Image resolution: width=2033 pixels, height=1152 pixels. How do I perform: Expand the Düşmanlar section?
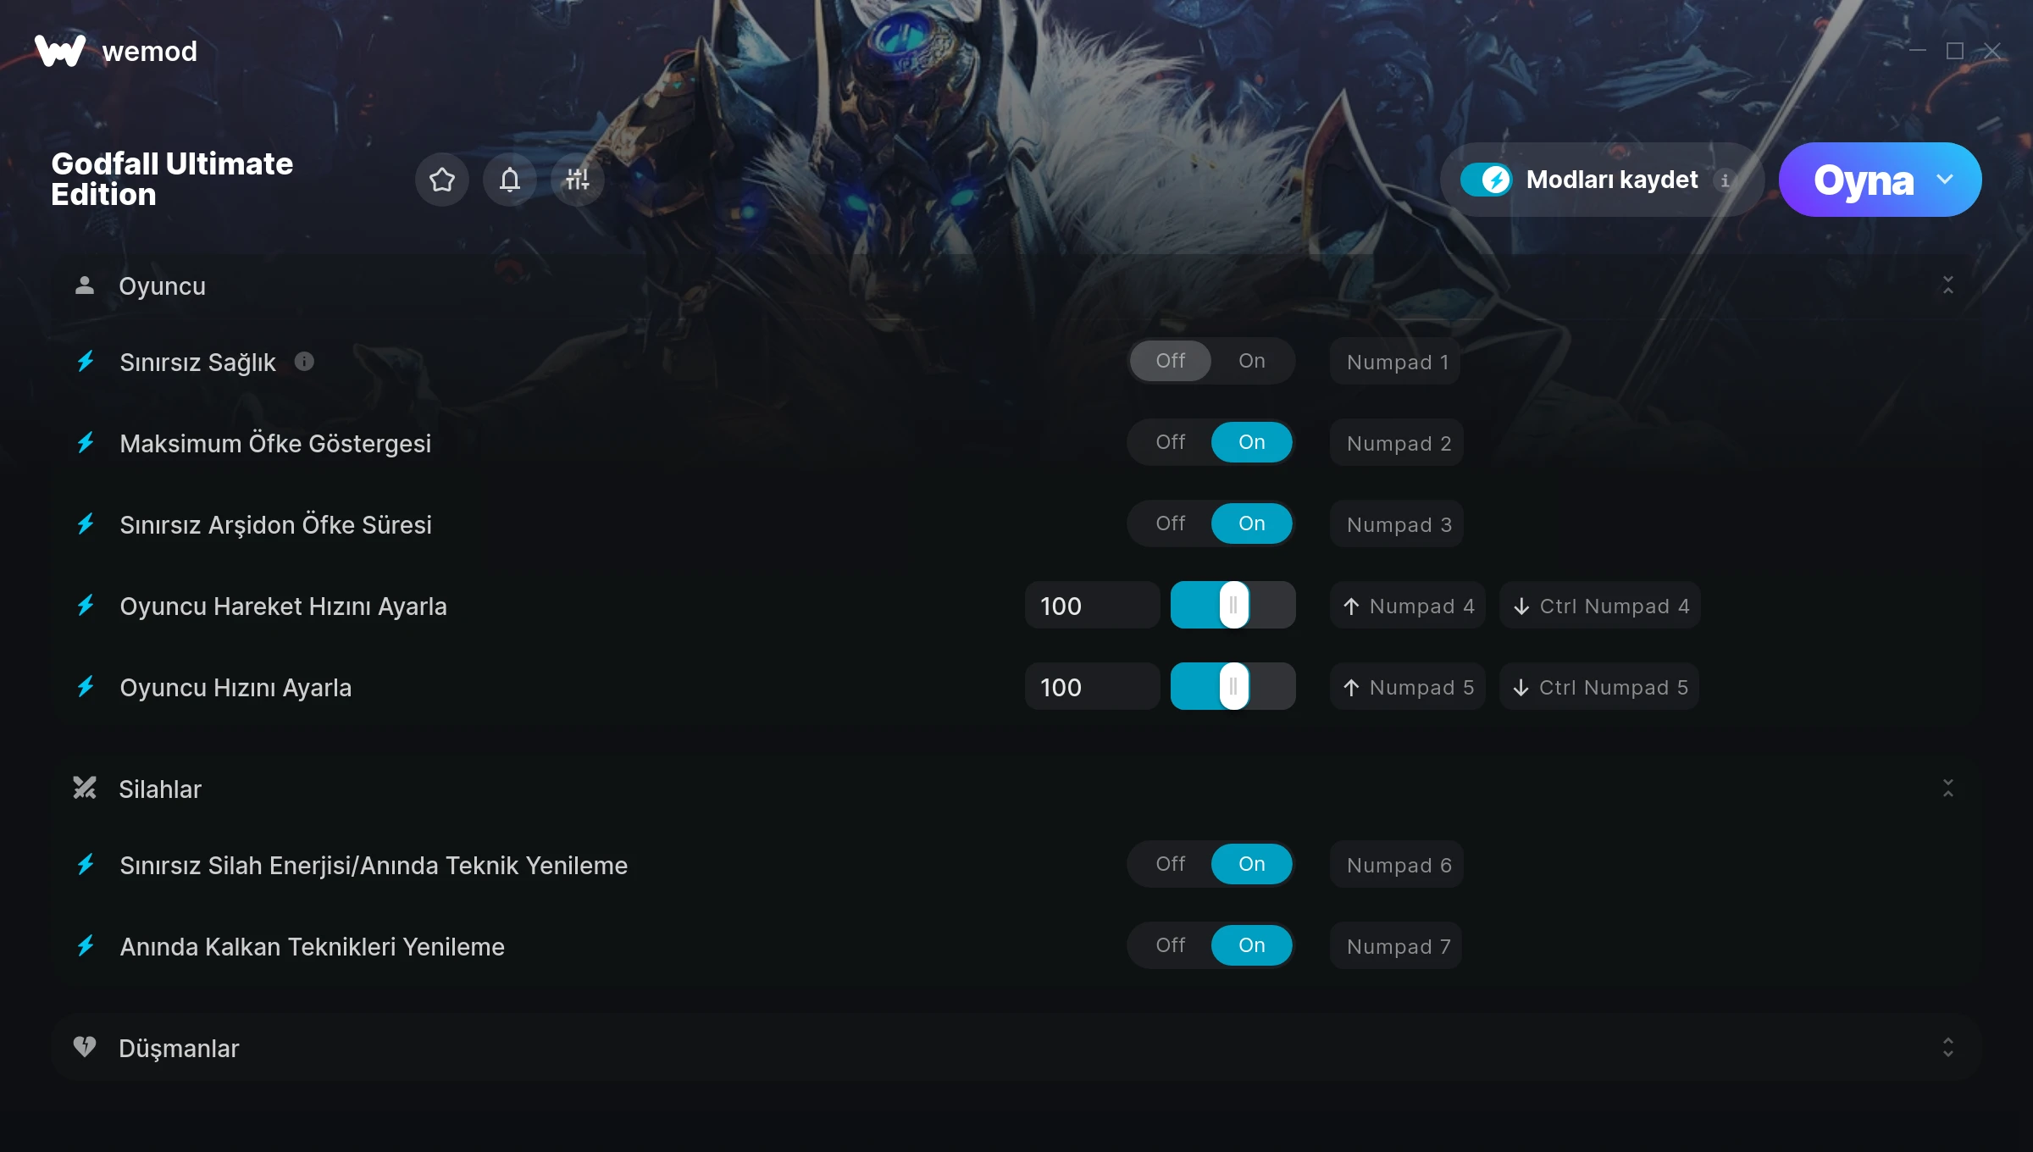pyautogui.click(x=1947, y=1048)
